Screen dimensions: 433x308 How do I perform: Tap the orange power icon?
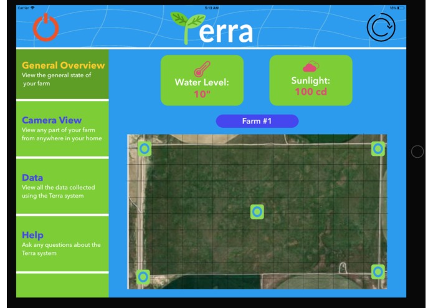pyautogui.click(x=46, y=27)
